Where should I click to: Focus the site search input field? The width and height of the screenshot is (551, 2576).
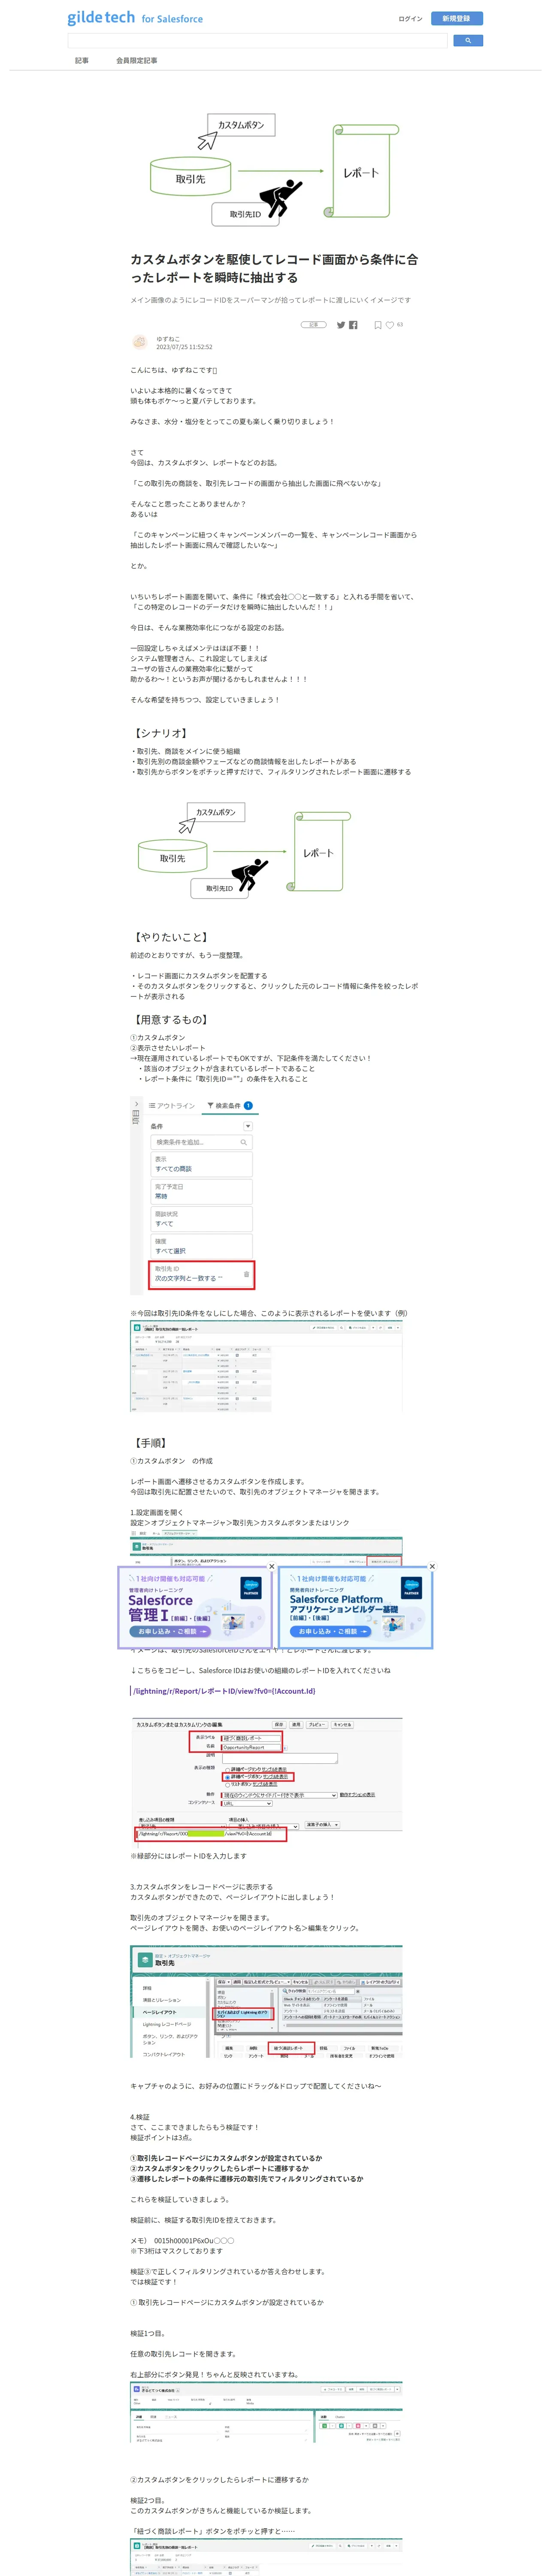(257, 41)
